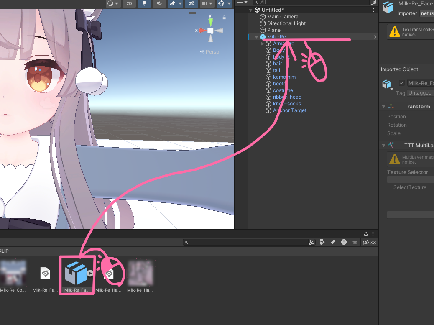Filter Project search by label tag icon
Screen dimensions: 434x325
333,242
